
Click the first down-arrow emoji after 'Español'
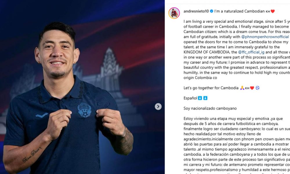(200, 98)
